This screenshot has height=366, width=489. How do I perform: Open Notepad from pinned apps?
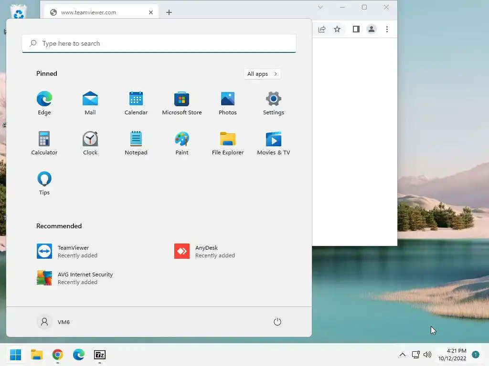(x=136, y=143)
